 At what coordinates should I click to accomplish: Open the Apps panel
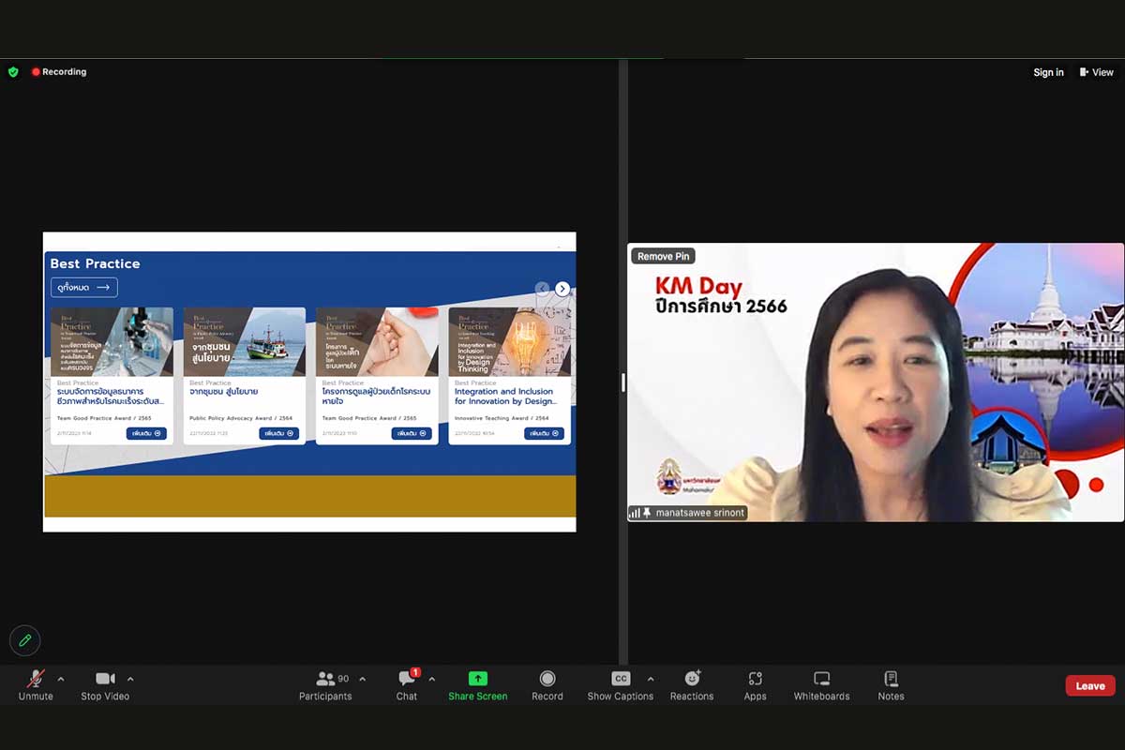pyautogui.click(x=755, y=684)
